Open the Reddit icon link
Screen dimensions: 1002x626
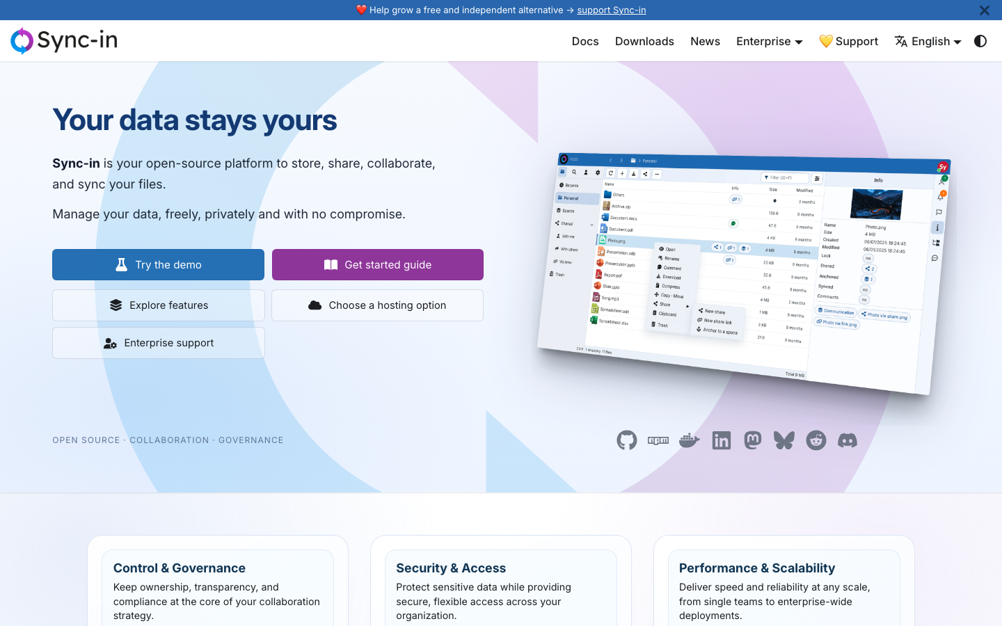816,440
